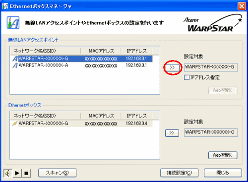Click the 閉じる close button
The width and height of the screenshot is (248, 182).
coord(223,173)
